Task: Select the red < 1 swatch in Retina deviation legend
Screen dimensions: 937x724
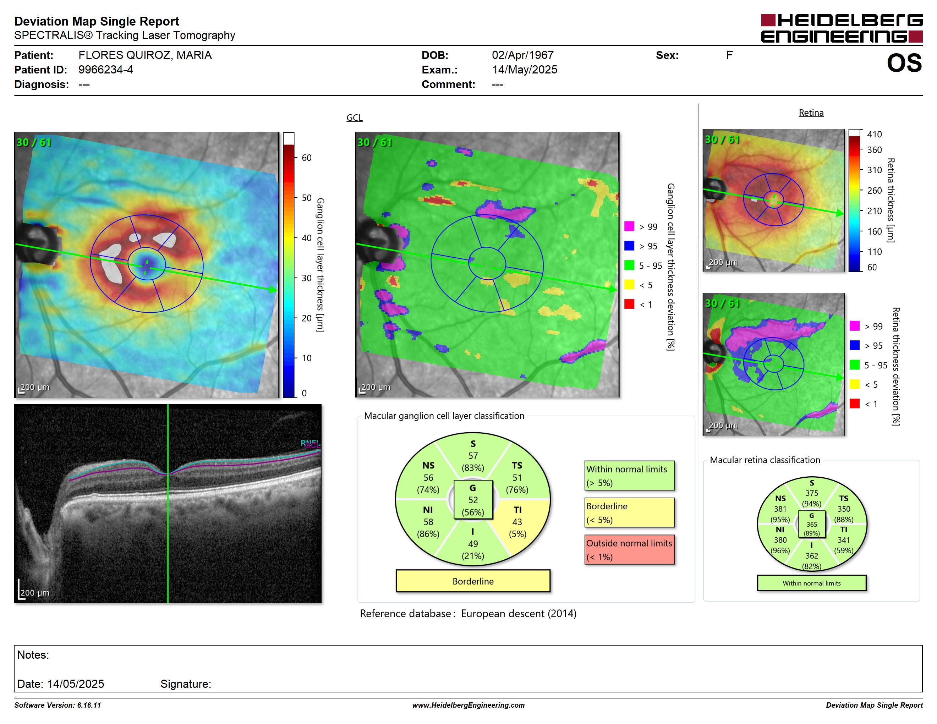Action: pyautogui.click(x=854, y=404)
